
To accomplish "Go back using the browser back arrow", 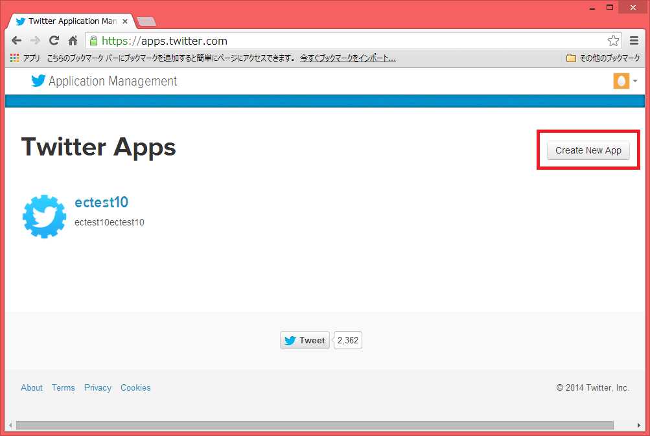I will [17, 41].
